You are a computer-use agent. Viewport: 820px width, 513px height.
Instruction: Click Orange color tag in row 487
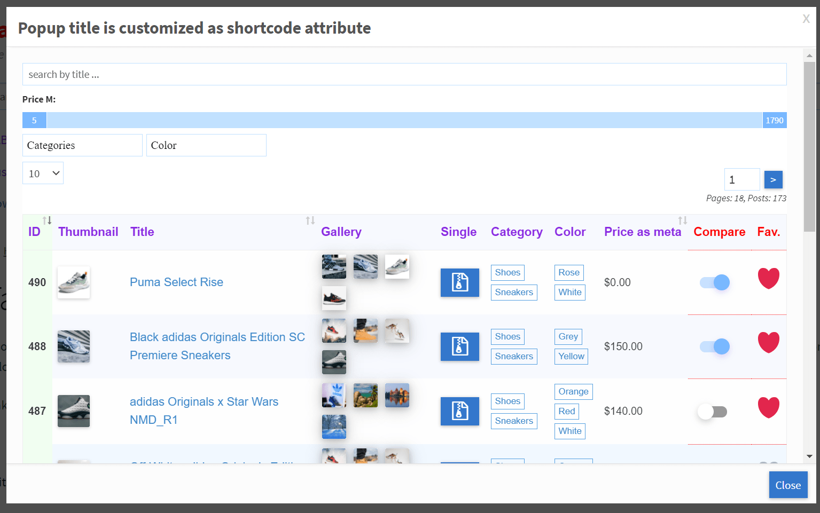pyautogui.click(x=574, y=391)
